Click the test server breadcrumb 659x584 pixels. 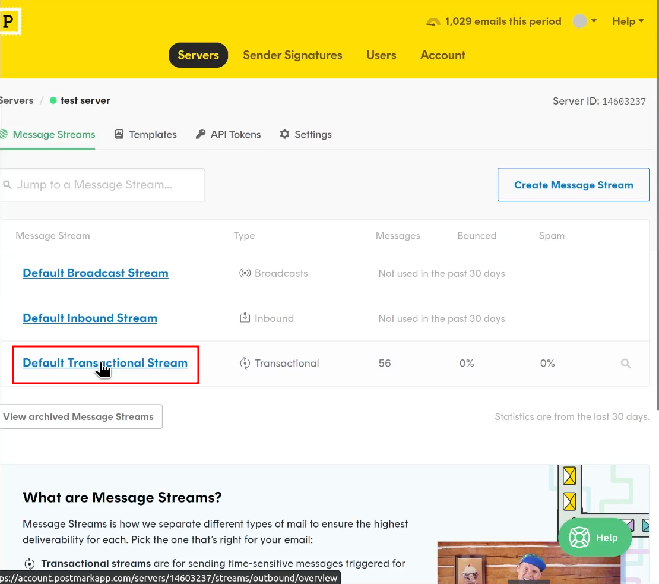click(x=85, y=100)
